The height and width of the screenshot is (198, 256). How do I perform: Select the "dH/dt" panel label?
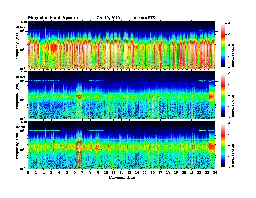coord(21,27)
